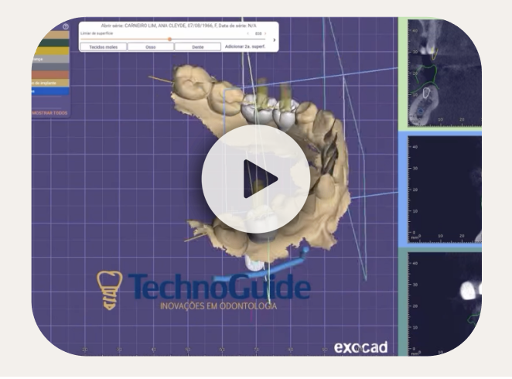Open the help question-mark icon
The height and width of the screenshot is (379, 512).
point(66,26)
